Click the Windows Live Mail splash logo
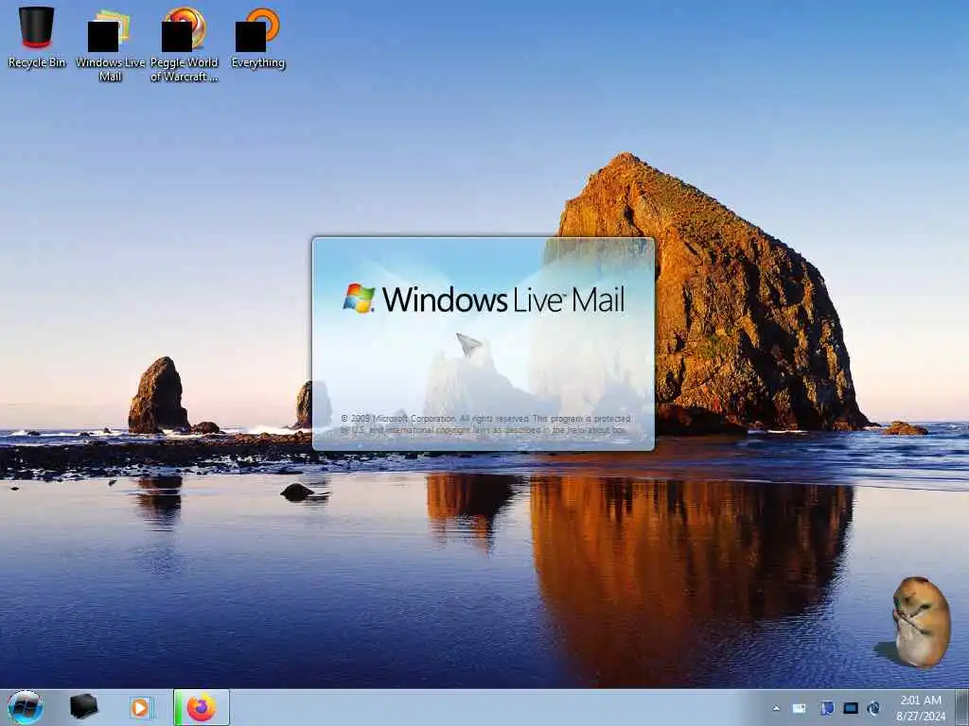This screenshot has height=726, width=969. [484, 299]
